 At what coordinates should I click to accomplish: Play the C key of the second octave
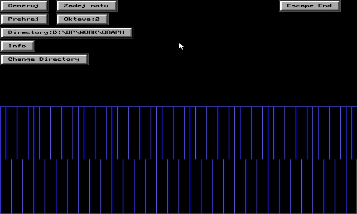coord(84,187)
